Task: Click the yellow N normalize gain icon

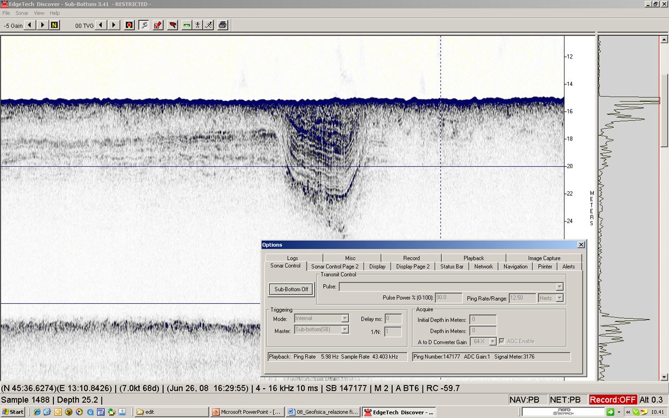Action: coord(54,25)
